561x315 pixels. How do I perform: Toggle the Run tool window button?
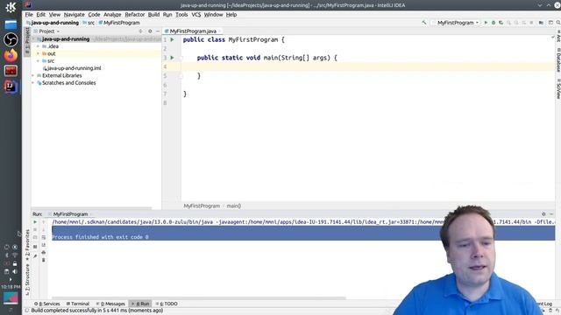140,304
